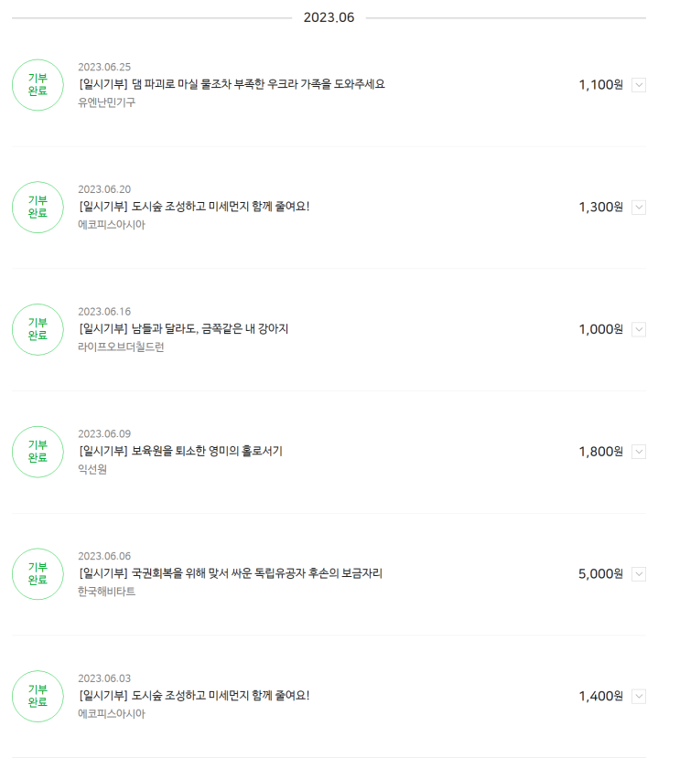Click 기부완료 badge for 2023.06.20 donation
The height and width of the screenshot is (758, 680).
[38, 208]
